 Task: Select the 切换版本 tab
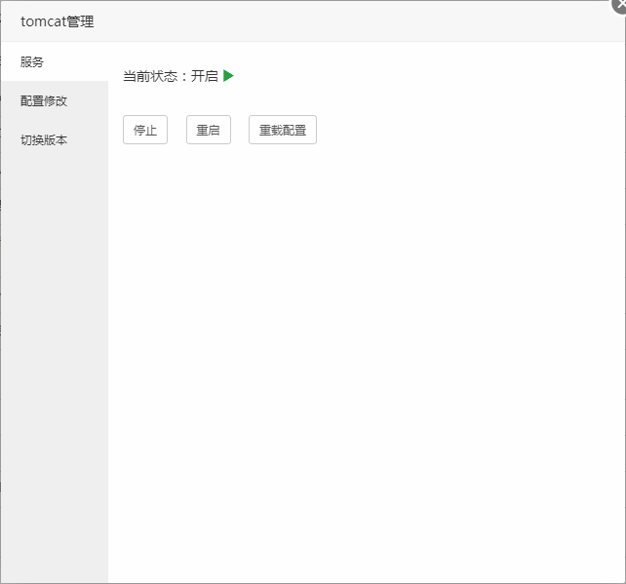click(44, 139)
